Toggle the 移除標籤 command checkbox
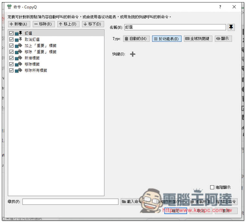 11,64
